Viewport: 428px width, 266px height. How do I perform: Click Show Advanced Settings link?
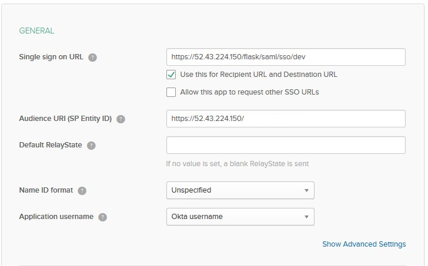click(x=363, y=244)
